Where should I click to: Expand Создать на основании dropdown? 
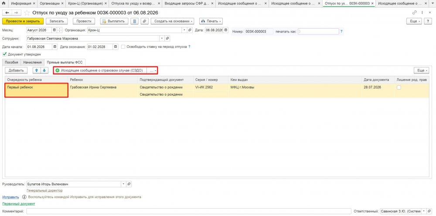pyautogui.click(x=172, y=21)
